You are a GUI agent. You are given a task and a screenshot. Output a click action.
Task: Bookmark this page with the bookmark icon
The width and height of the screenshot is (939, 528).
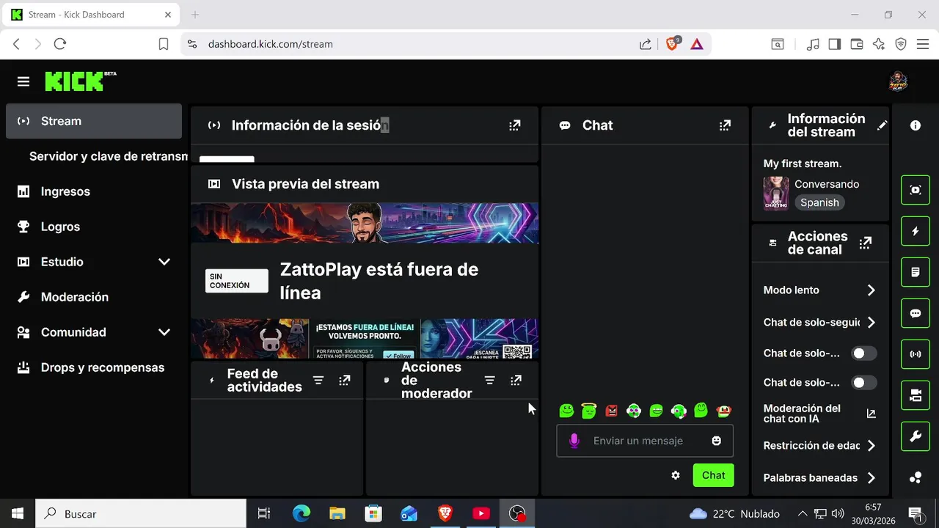(164, 44)
